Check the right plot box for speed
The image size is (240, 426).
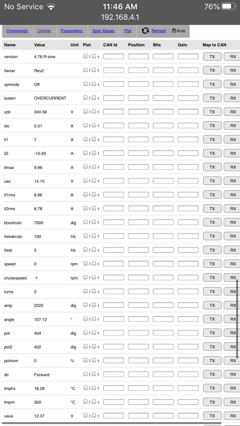point(94,263)
